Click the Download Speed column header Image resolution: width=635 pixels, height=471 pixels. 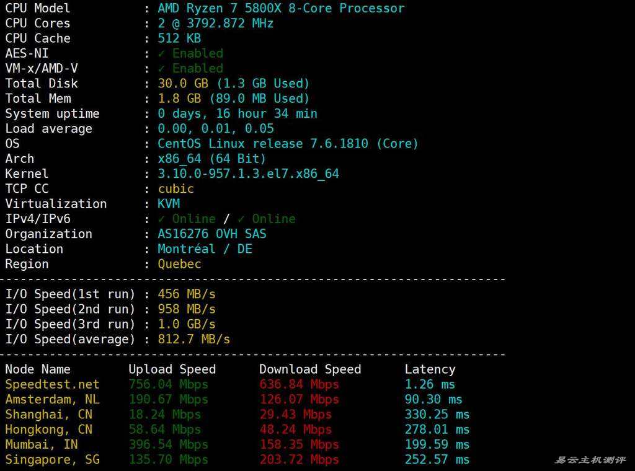309,369
